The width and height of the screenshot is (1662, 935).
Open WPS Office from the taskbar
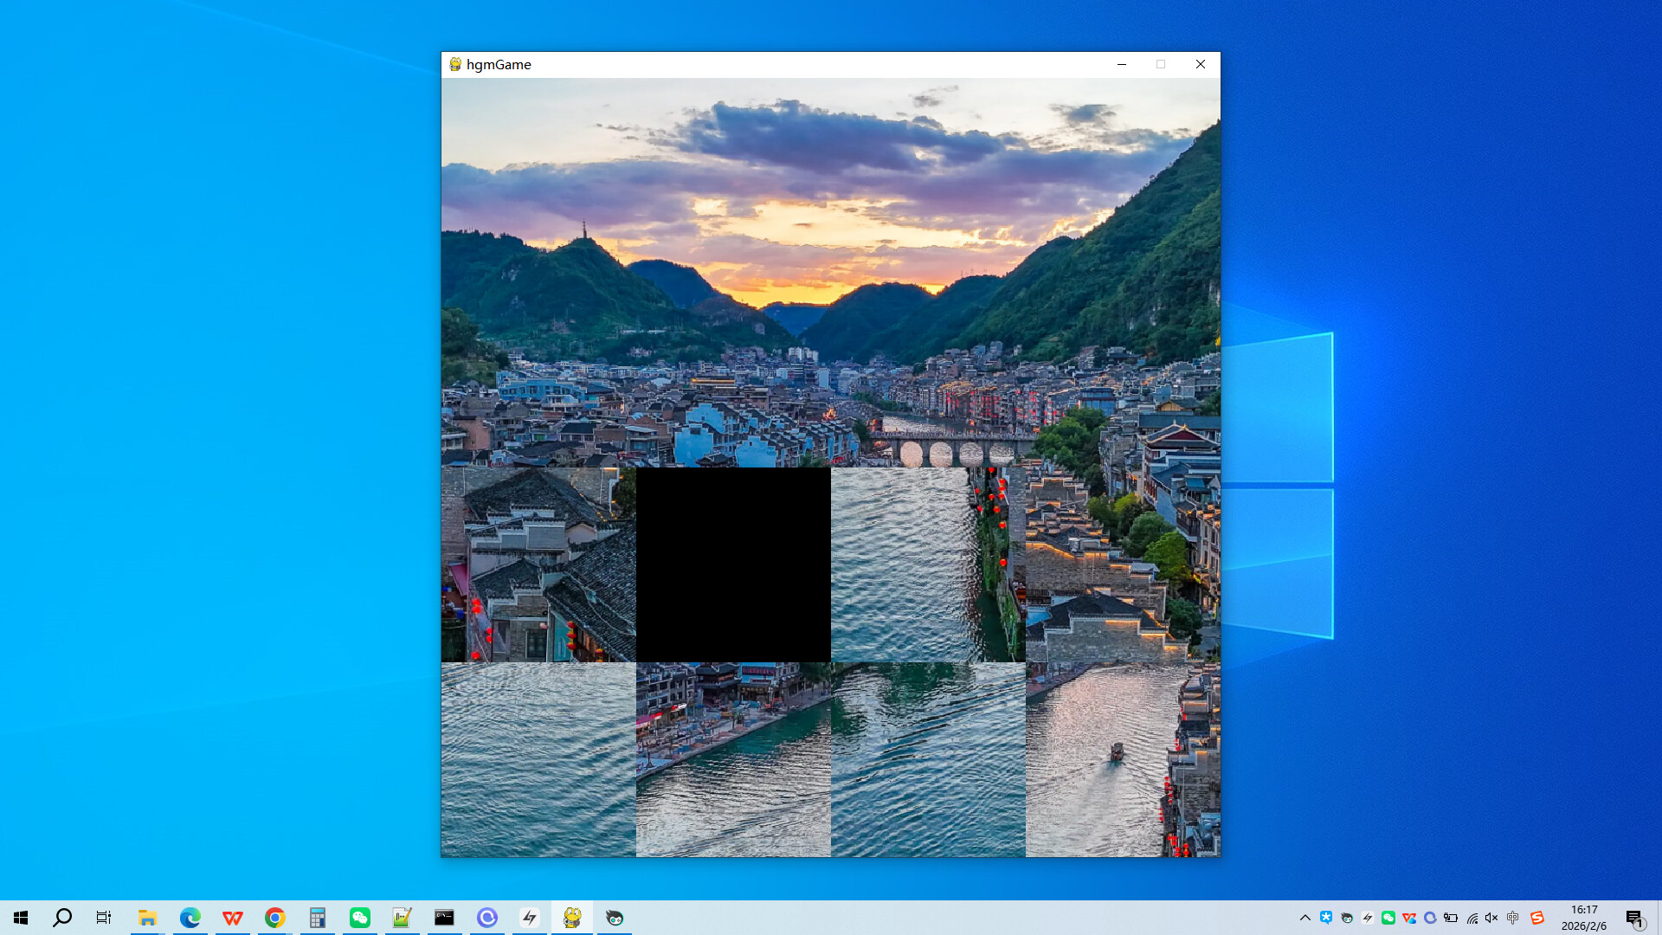[232, 917]
